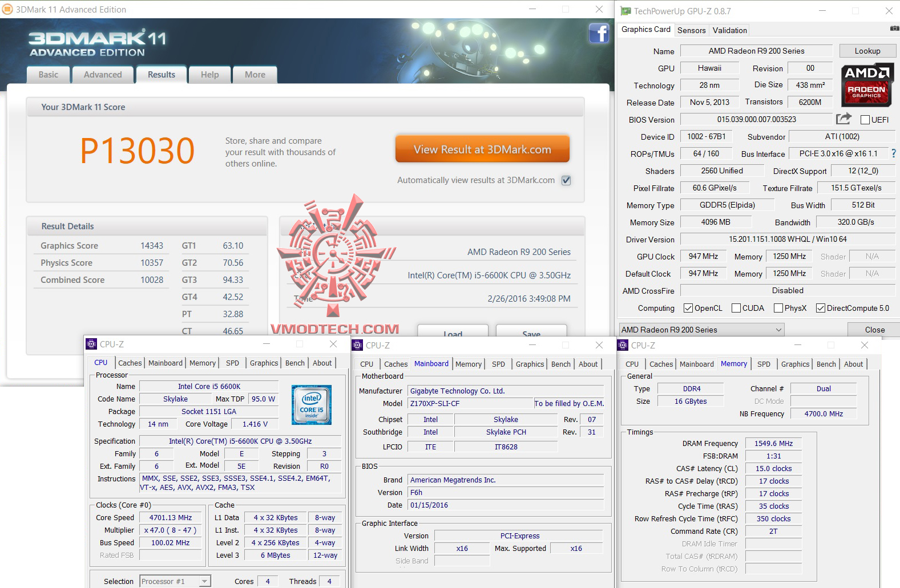
Task: Click the NB Frequency value 4700.0 MHz
Action: [x=824, y=413]
